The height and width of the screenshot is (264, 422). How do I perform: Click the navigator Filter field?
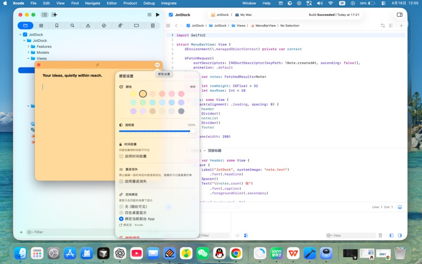tap(70, 232)
